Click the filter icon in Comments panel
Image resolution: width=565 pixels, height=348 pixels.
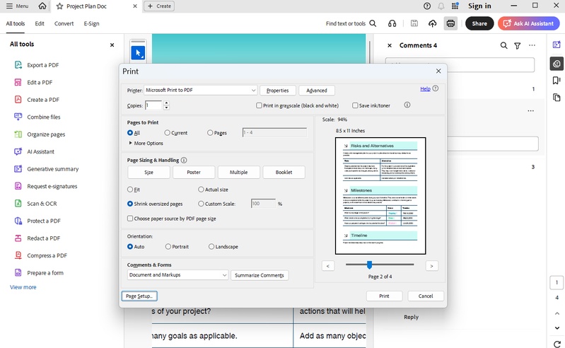518,45
